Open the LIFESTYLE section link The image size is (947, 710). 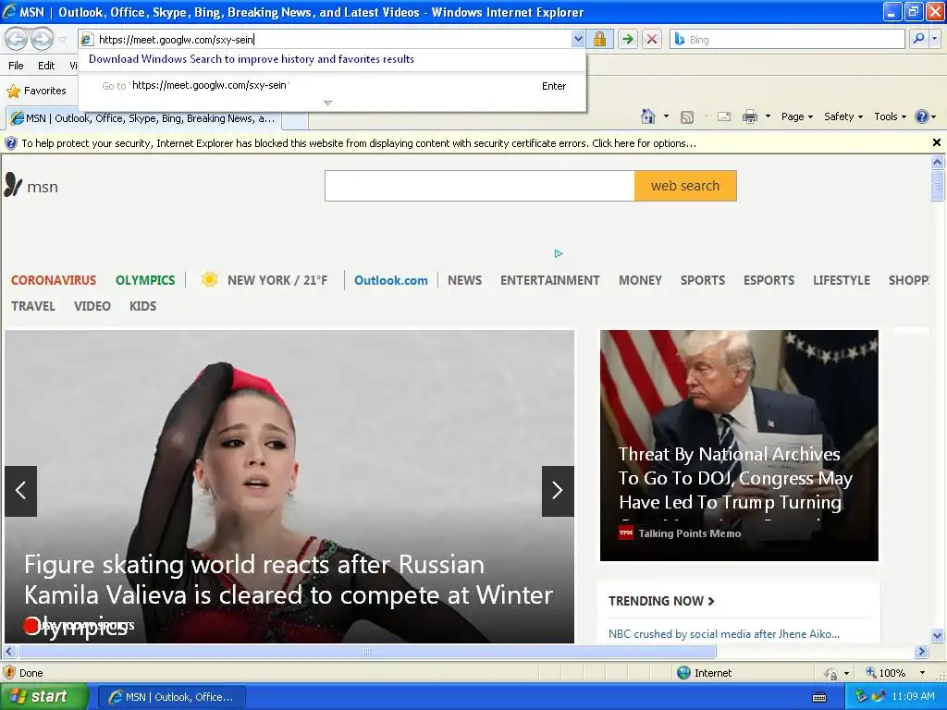point(842,280)
